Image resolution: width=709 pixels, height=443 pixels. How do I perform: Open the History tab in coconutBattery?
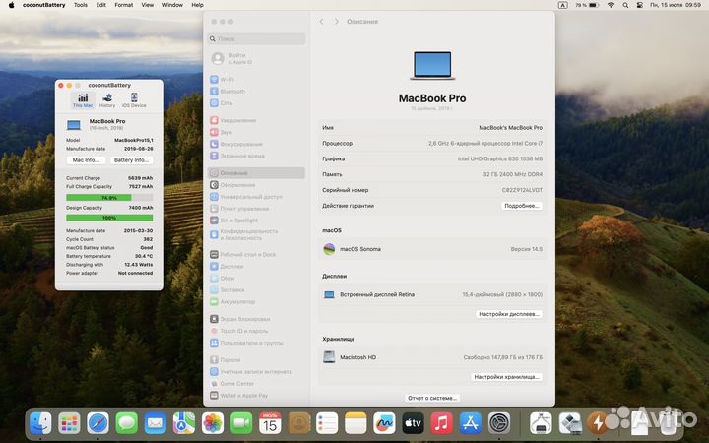coord(107,99)
